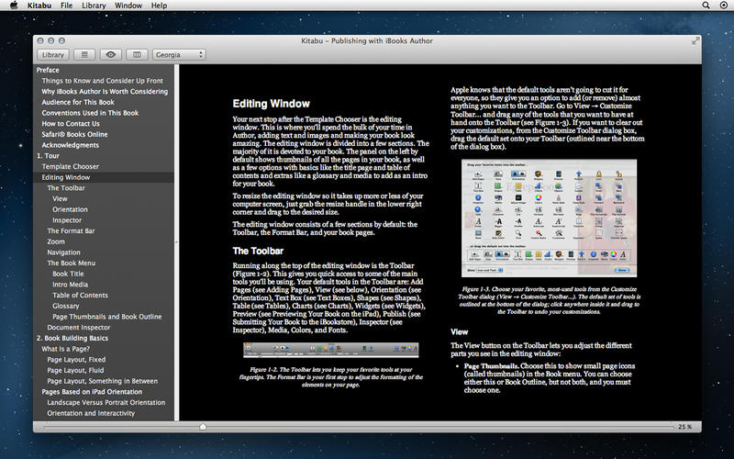Click the Spotlight search icon
Image resolution: width=734 pixels, height=459 pixels.
[706, 6]
